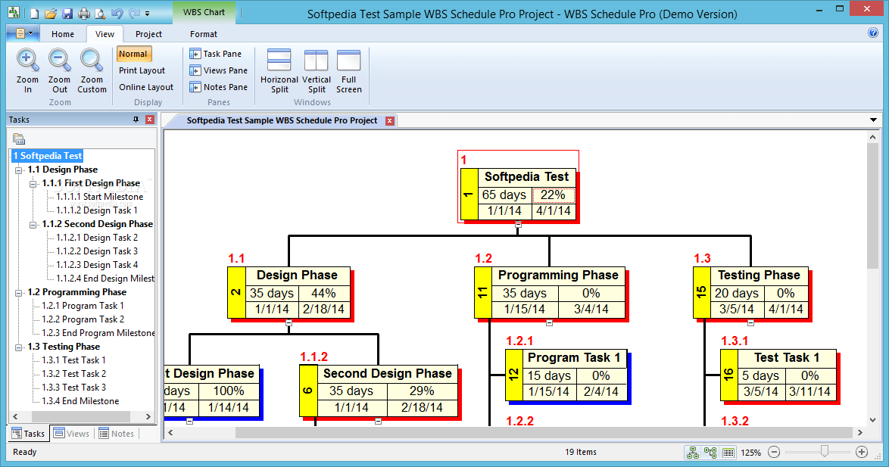Select the Zoom In tool

pos(27,67)
